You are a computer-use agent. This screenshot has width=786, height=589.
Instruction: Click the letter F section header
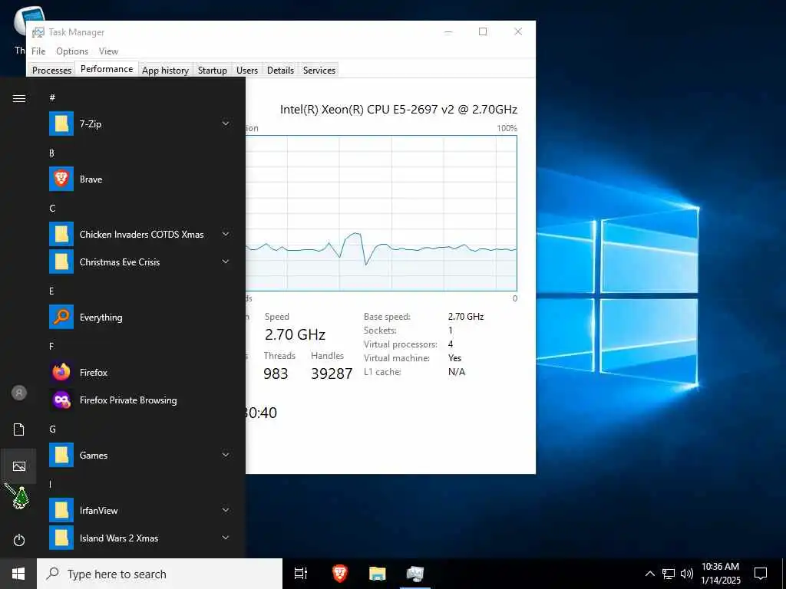[51, 346]
